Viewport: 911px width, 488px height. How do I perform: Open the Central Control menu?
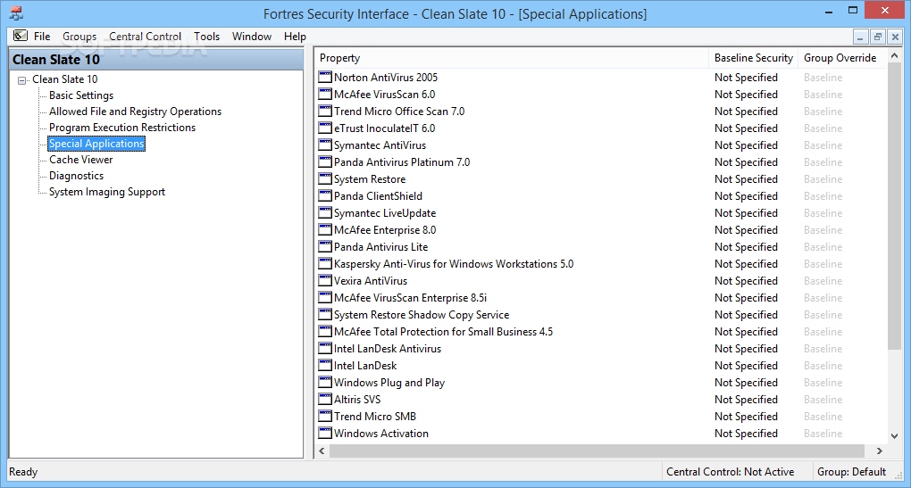(x=146, y=36)
